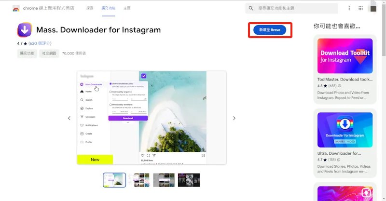The width and height of the screenshot is (386, 201).
Task: Click the Mass. Downloader for Instagram title
Action: (x=98, y=30)
